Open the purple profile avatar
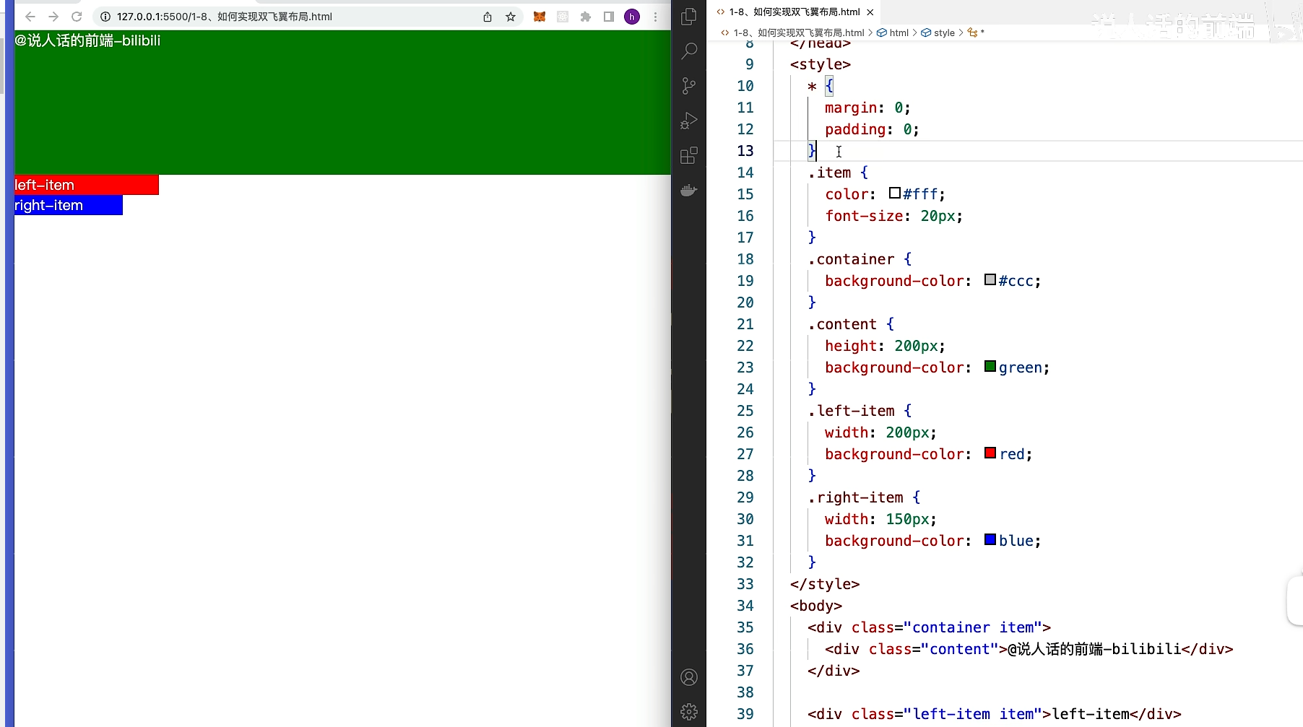Screen dimensions: 1303x727 (x=632, y=17)
